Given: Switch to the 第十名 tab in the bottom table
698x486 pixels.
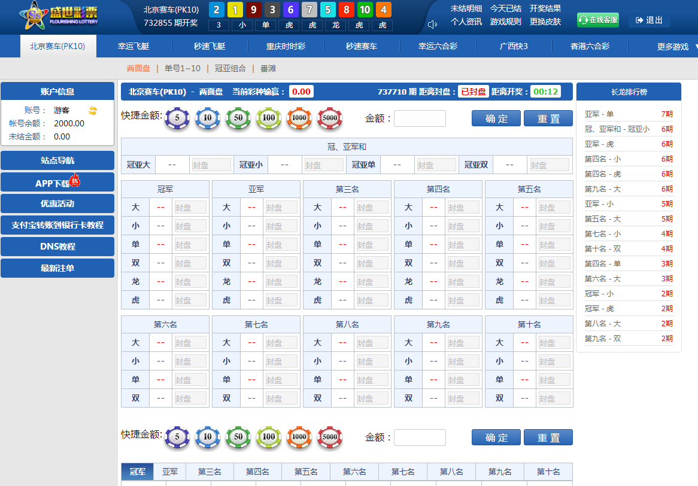Looking at the screenshot, I should (548, 472).
